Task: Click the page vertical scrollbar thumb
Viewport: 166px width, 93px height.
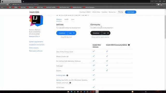Action: (165, 27)
